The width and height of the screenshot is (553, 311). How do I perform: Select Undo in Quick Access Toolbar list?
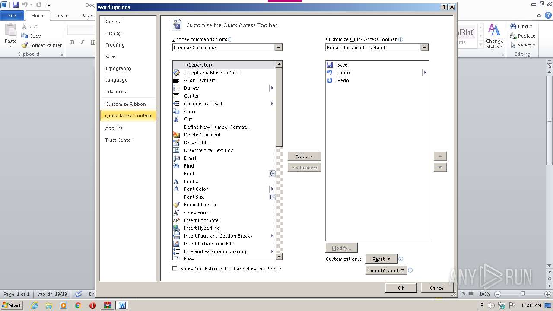pyautogui.click(x=377, y=73)
